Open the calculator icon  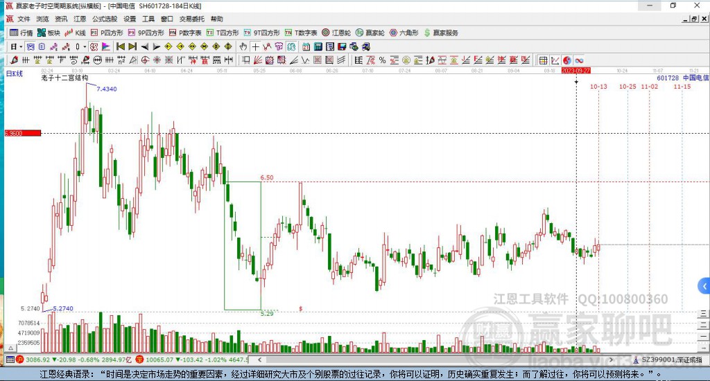pos(318,46)
